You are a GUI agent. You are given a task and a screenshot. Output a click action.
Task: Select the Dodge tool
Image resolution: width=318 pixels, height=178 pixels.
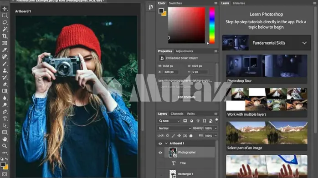5,105
